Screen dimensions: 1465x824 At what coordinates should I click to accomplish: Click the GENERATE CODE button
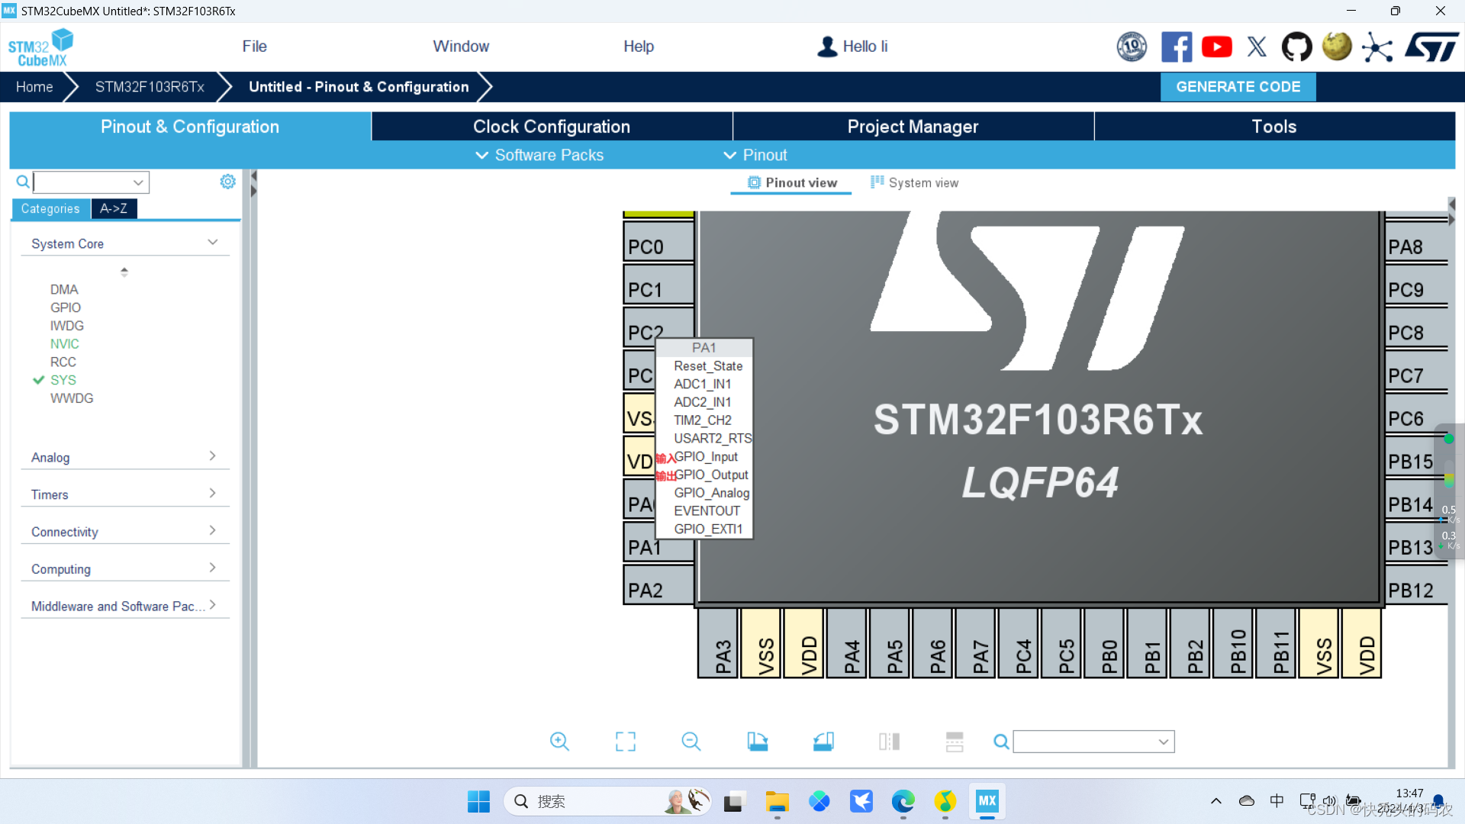(1238, 86)
